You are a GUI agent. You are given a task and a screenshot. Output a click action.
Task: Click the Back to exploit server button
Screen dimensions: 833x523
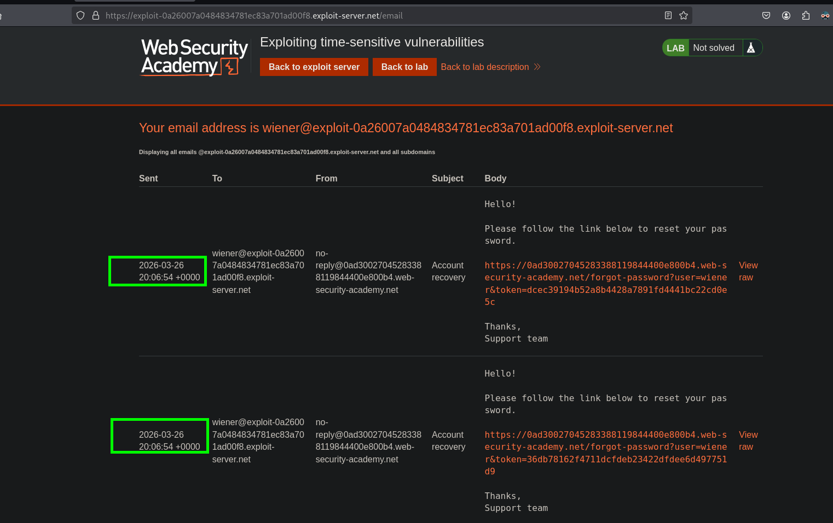(x=314, y=67)
